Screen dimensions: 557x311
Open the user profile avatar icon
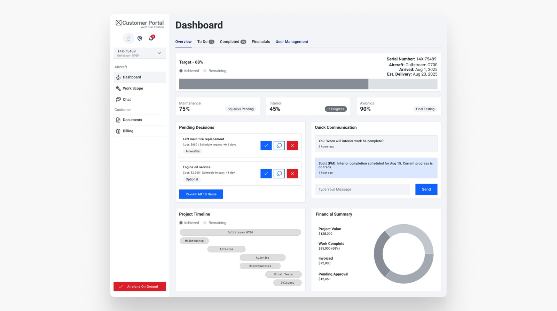[x=128, y=38]
